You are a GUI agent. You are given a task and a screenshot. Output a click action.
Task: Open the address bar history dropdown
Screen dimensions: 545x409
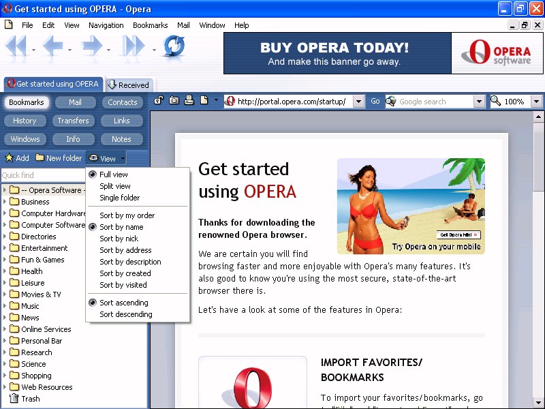point(359,102)
